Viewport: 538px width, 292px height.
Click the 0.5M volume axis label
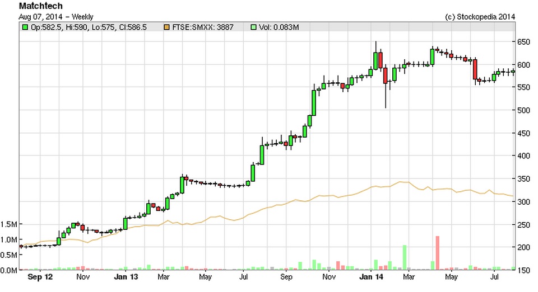point(9,255)
